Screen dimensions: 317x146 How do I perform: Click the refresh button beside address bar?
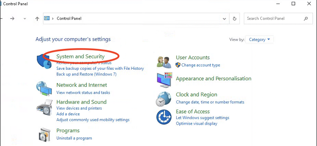click(x=235, y=19)
